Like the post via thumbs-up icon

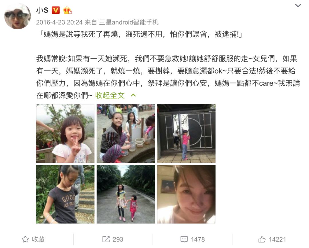click(x=262, y=239)
